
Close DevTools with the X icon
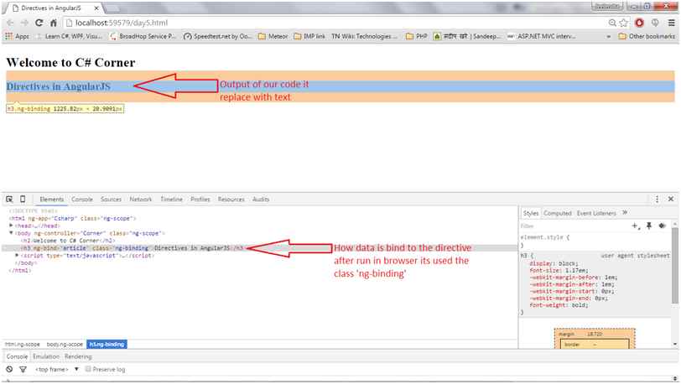tap(671, 199)
